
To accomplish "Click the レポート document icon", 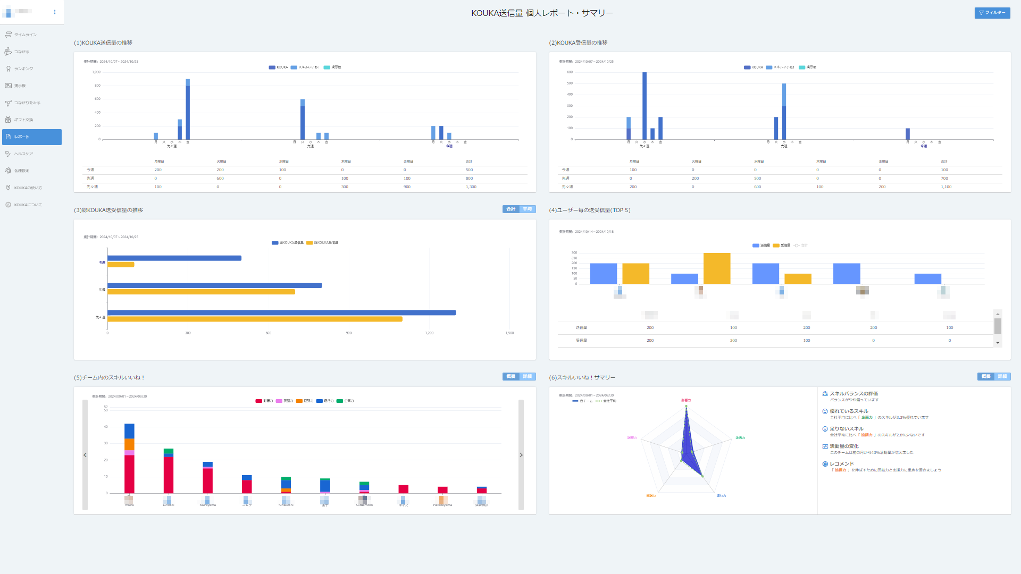I will coord(8,137).
